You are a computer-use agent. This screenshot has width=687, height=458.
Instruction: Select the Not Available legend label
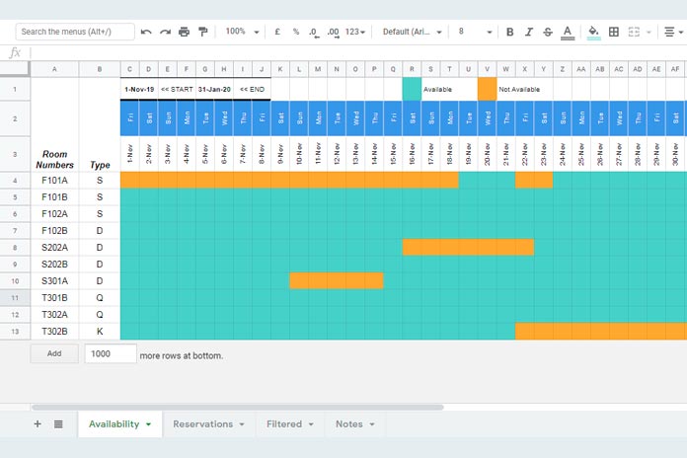pyautogui.click(x=519, y=89)
